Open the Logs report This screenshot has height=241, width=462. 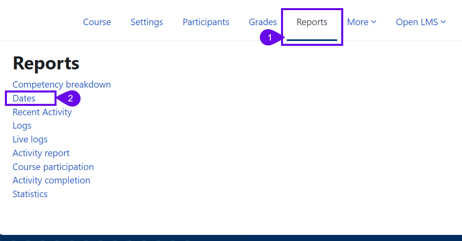point(22,126)
